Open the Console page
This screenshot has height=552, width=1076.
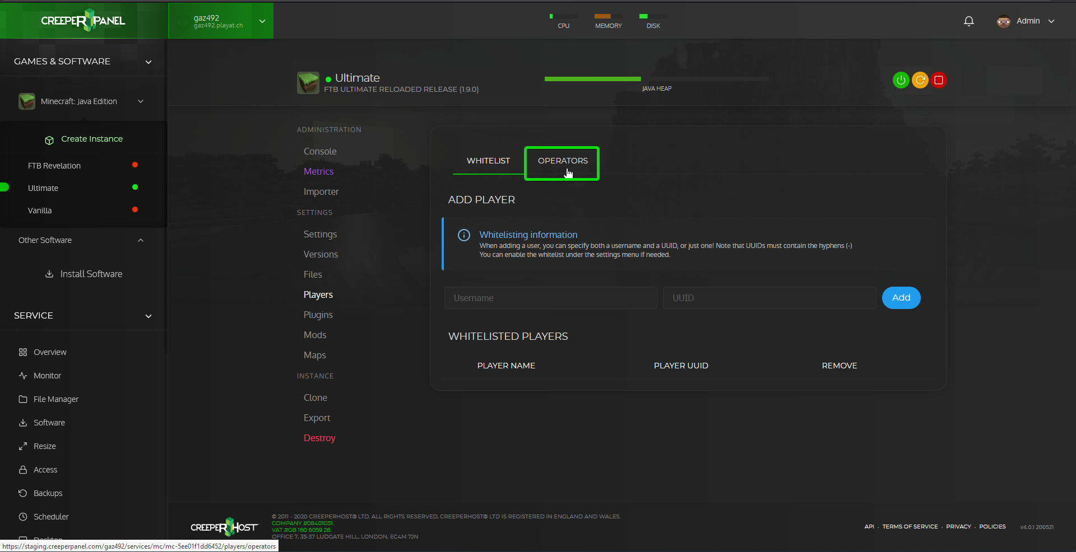point(320,151)
